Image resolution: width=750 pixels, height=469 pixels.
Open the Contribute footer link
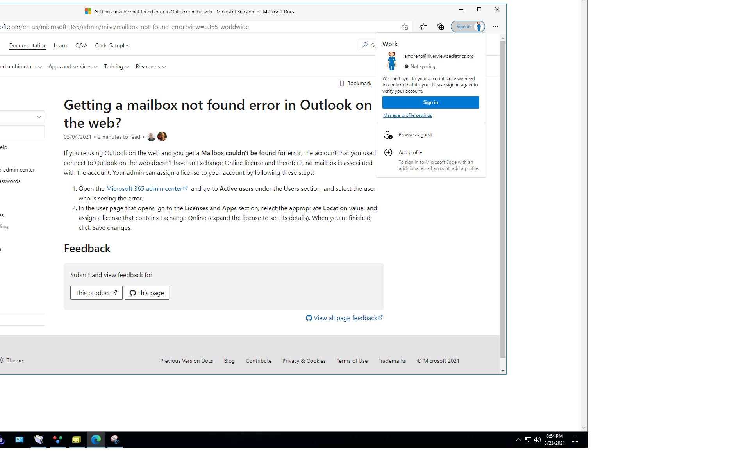259,361
